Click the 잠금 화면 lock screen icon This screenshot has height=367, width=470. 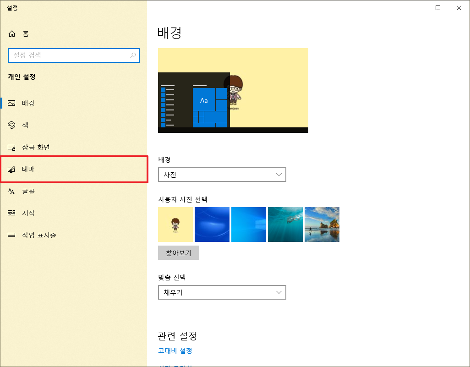[11, 147]
